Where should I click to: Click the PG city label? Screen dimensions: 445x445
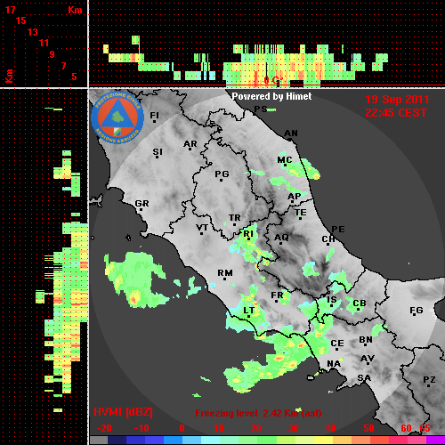(x=222, y=174)
